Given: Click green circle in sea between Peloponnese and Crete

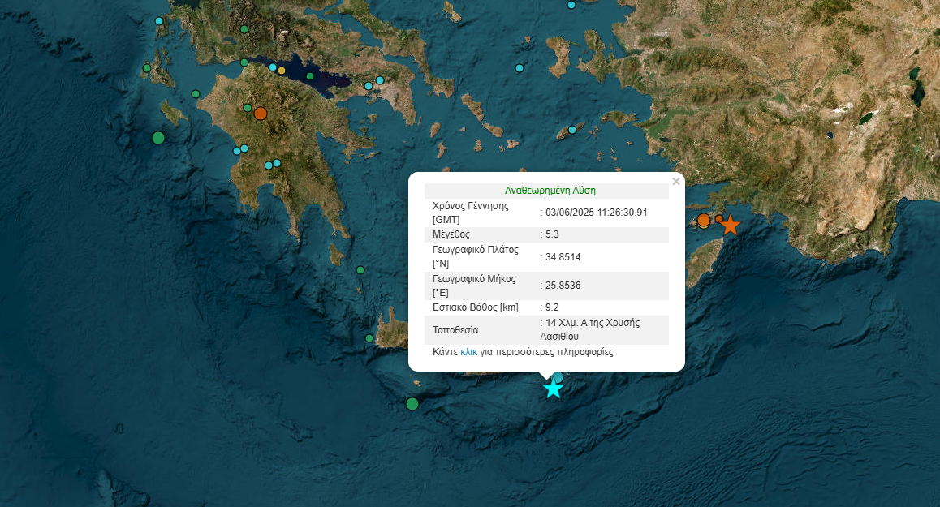Looking at the screenshot, I should [x=360, y=270].
